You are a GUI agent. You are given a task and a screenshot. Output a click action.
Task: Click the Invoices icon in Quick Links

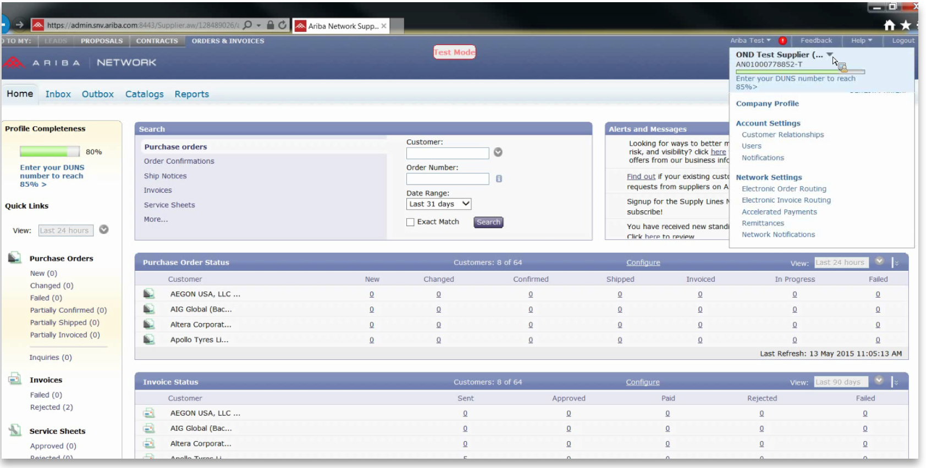click(15, 379)
